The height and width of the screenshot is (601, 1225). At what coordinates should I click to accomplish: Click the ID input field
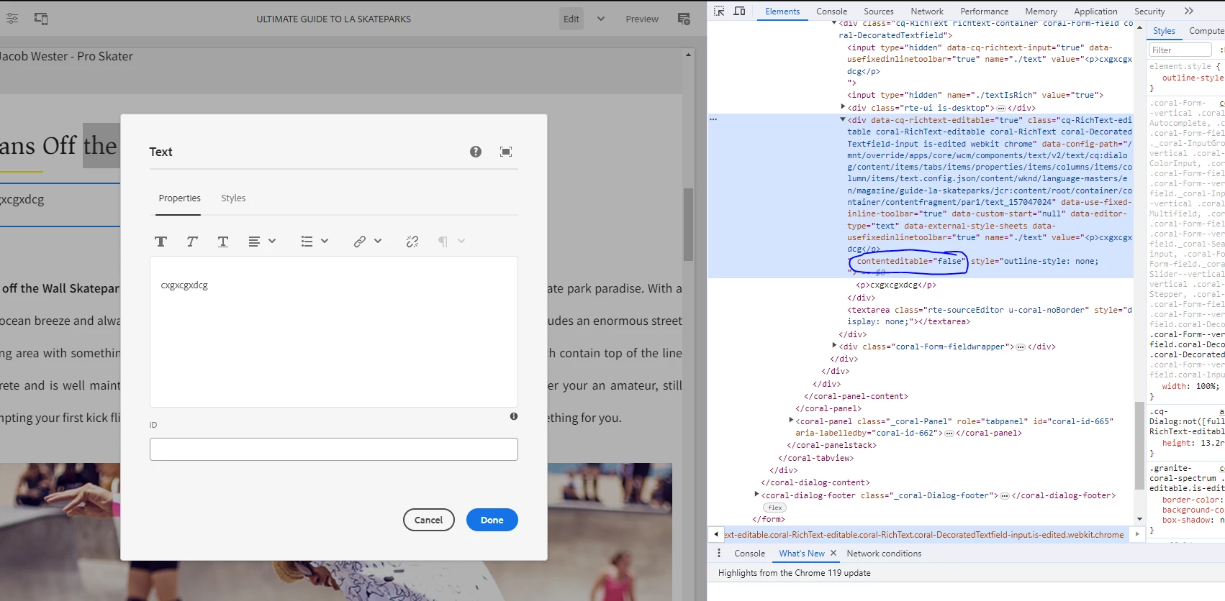click(334, 449)
